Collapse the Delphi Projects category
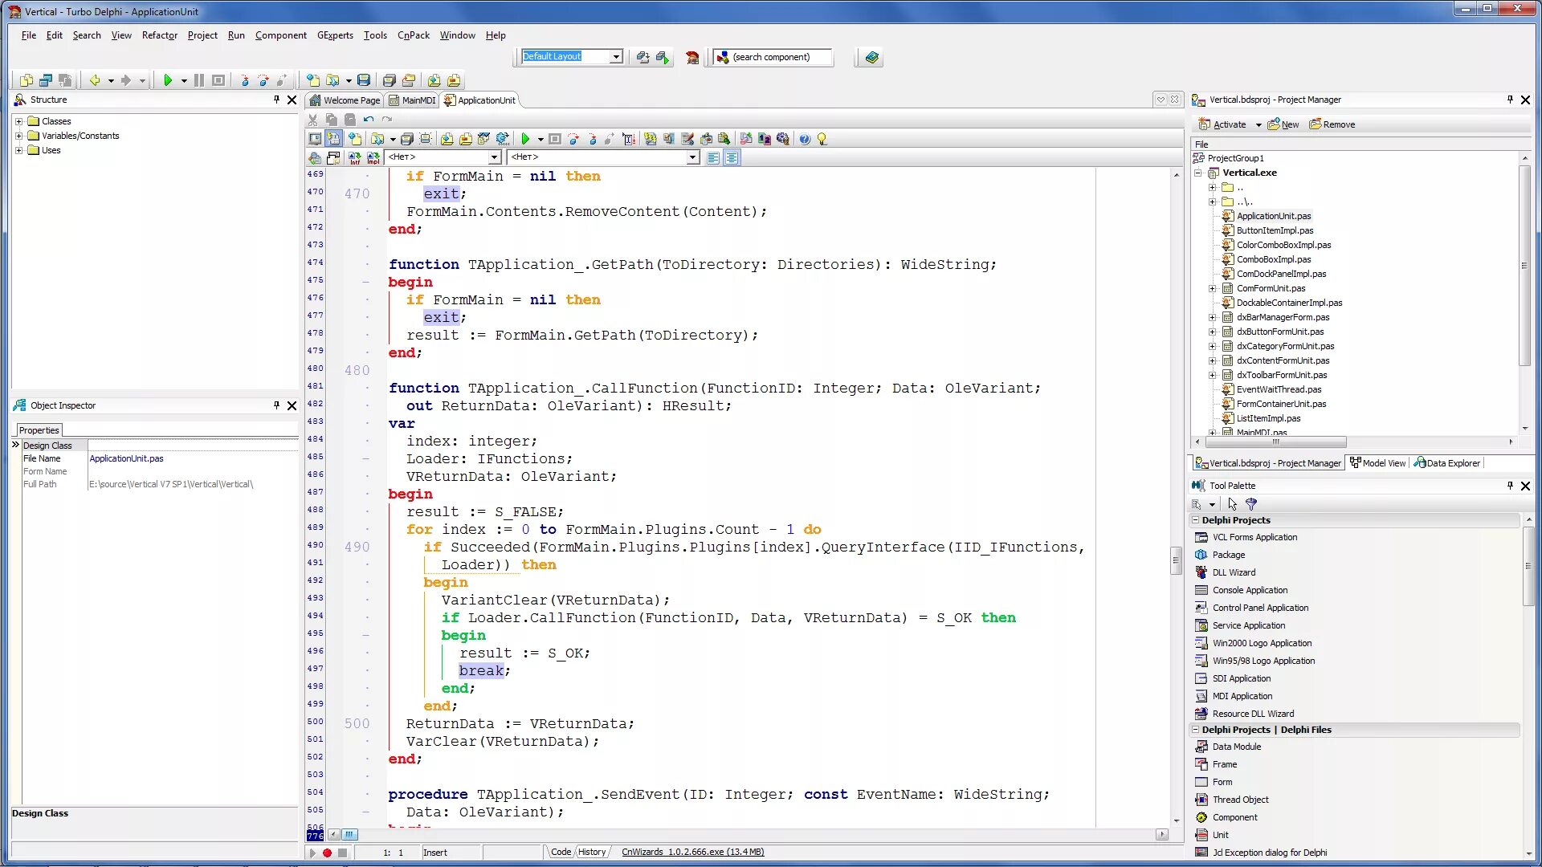Viewport: 1542px width, 867px height. pos(1195,520)
